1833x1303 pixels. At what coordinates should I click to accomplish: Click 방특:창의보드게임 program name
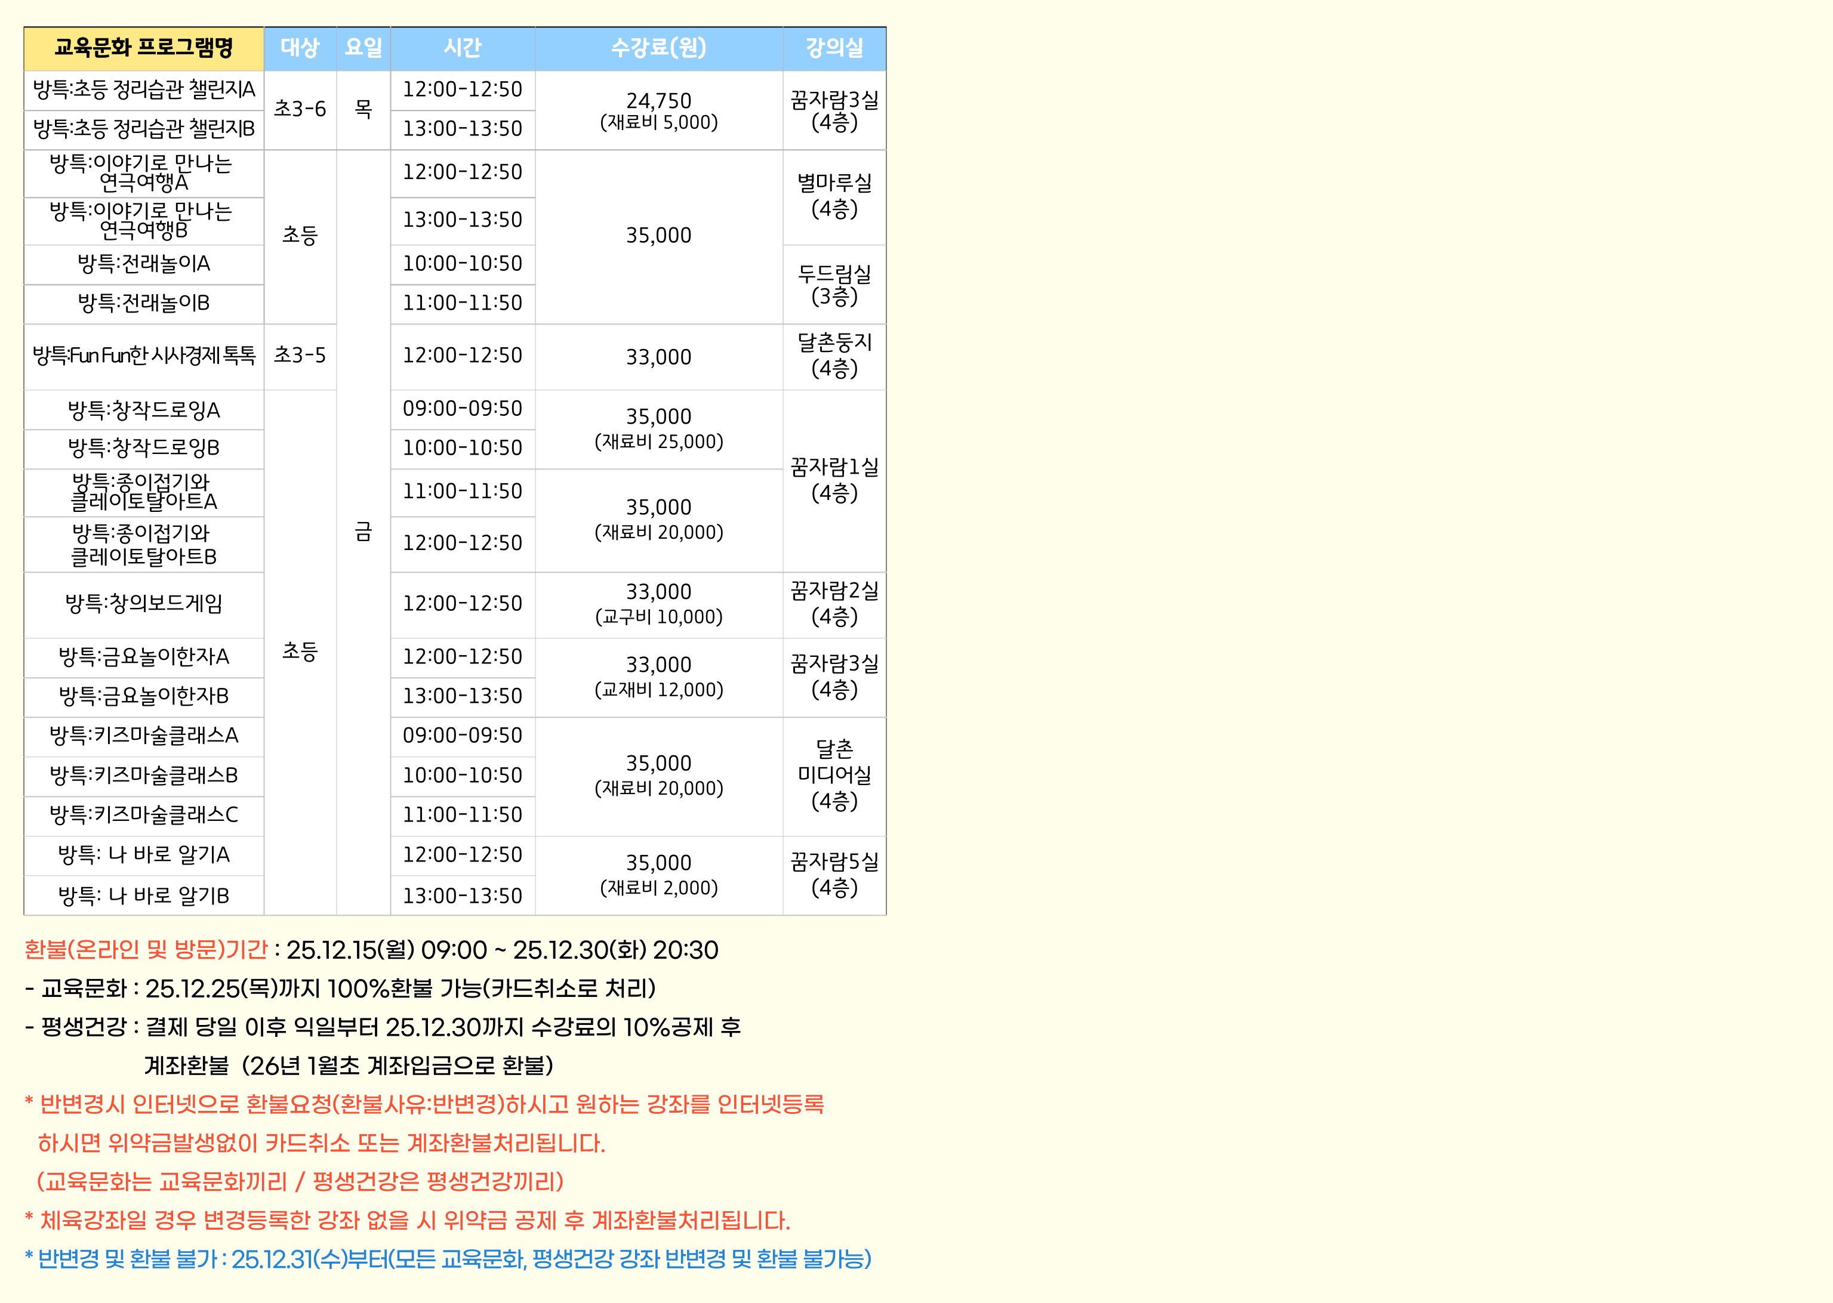click(144, 603)
